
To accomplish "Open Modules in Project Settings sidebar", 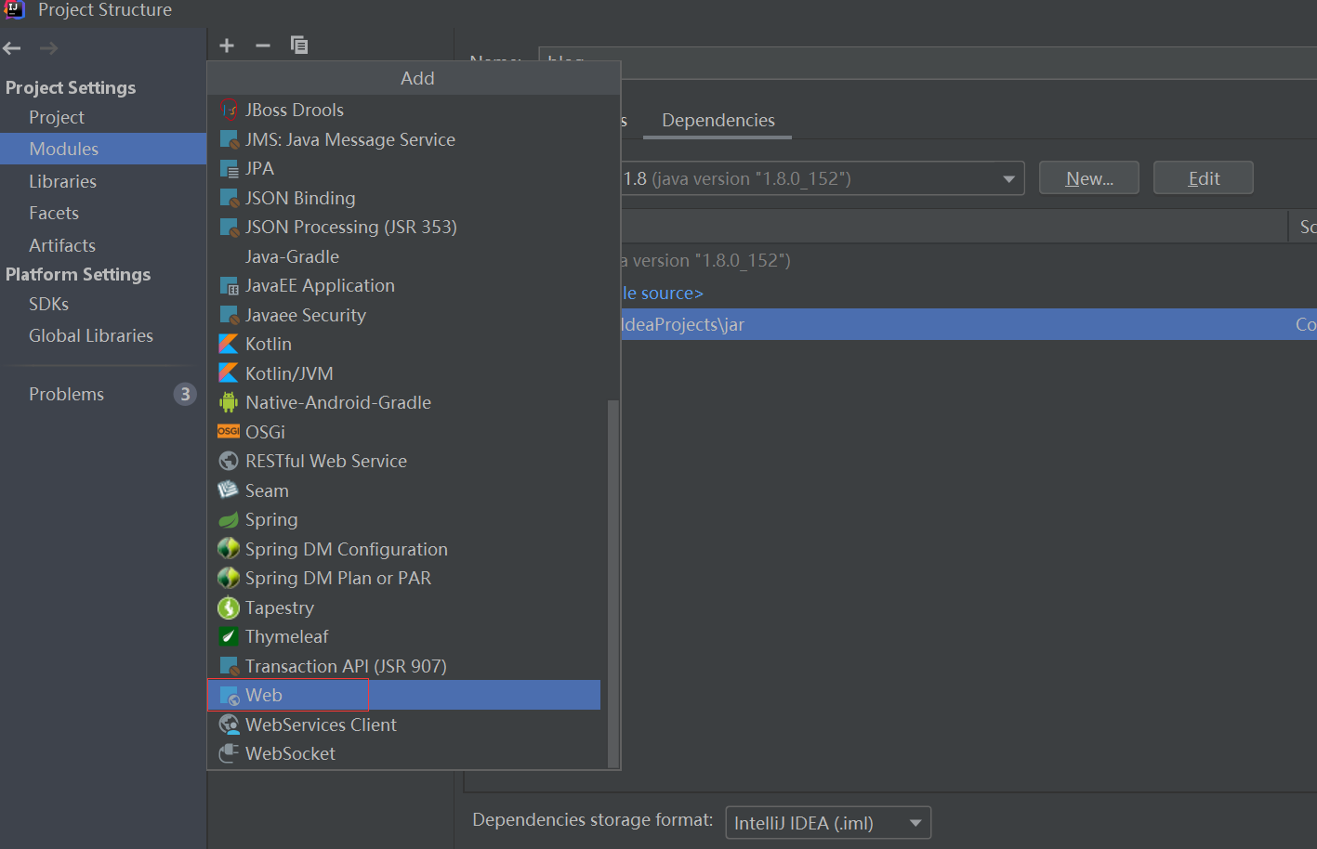I will tap(65, 149).
